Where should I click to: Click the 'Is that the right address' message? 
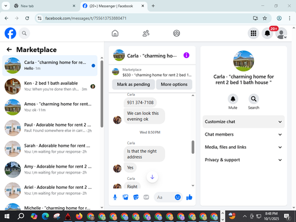coord(144,154)
